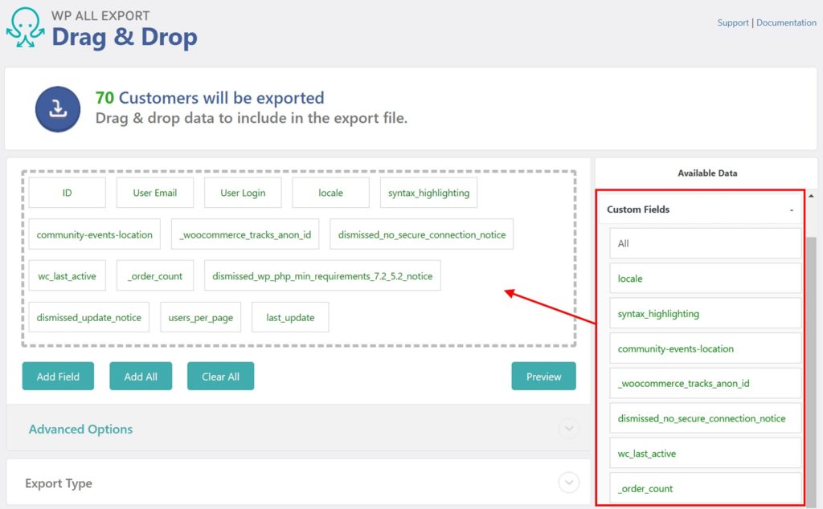The height and width of the screenshot is (509, 823).
Task: Switch to the Available Data panel header
Action: [707, 173]
